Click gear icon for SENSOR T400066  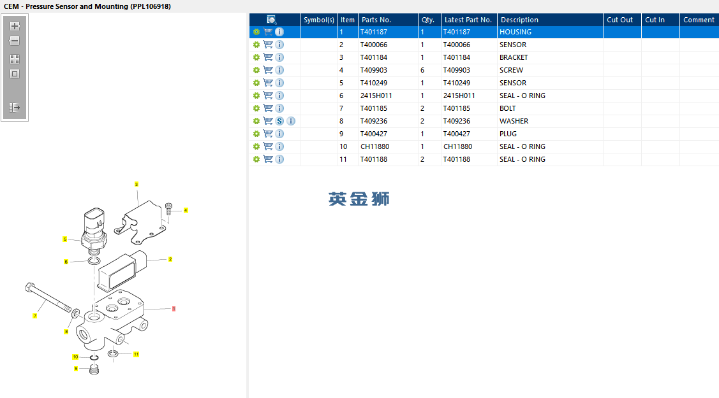pyautogui.click(x=256, y=45)
